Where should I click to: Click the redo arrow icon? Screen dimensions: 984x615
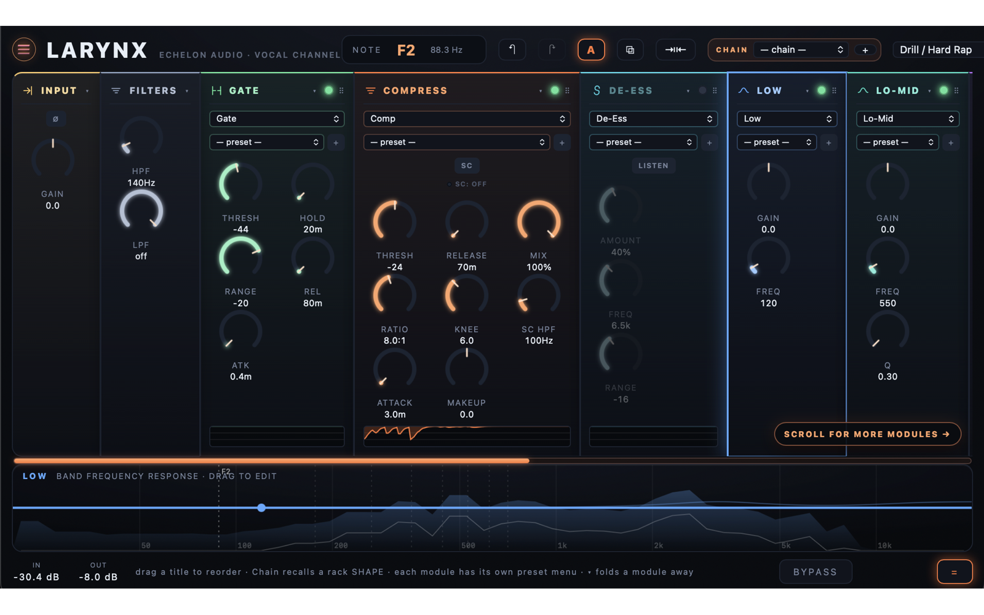coord(552,50)
